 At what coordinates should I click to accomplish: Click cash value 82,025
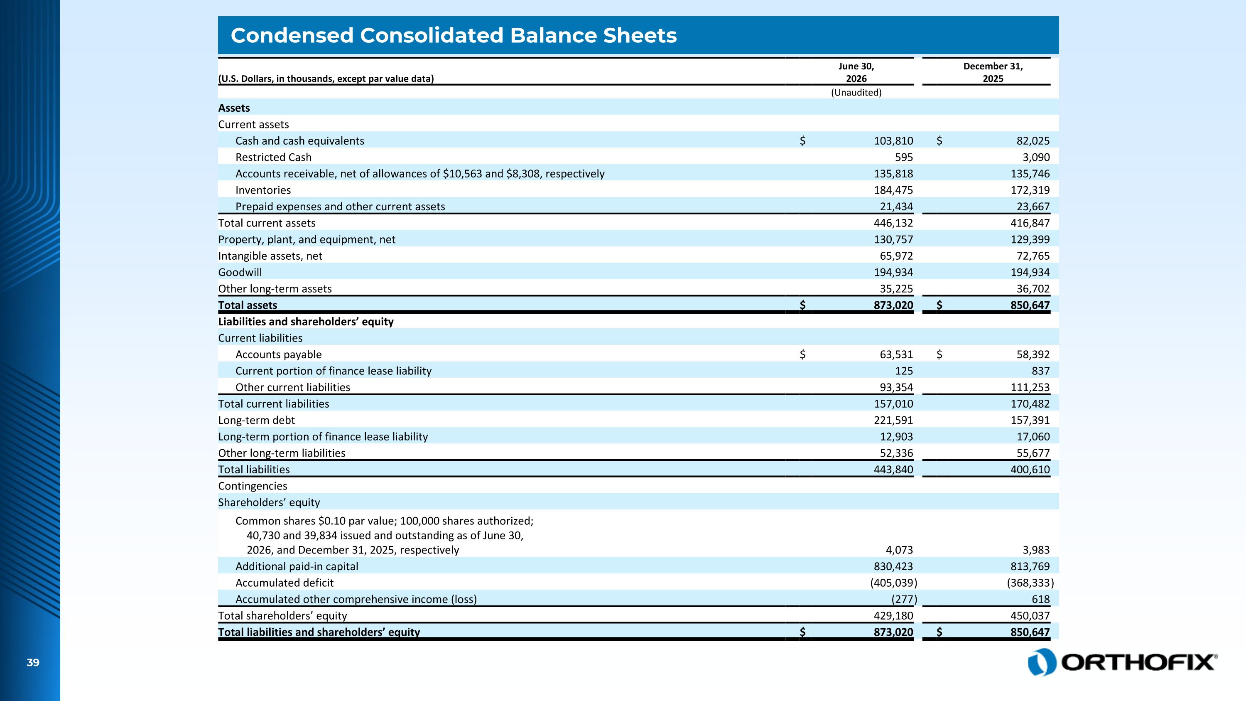1033,141
